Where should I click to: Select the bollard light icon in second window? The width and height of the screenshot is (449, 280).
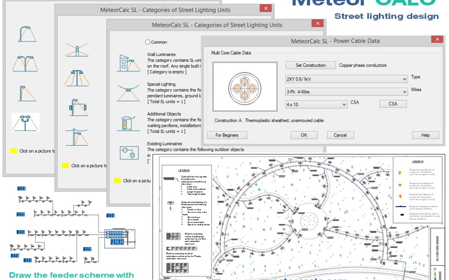pyautogui.click(x=77, y=49)
